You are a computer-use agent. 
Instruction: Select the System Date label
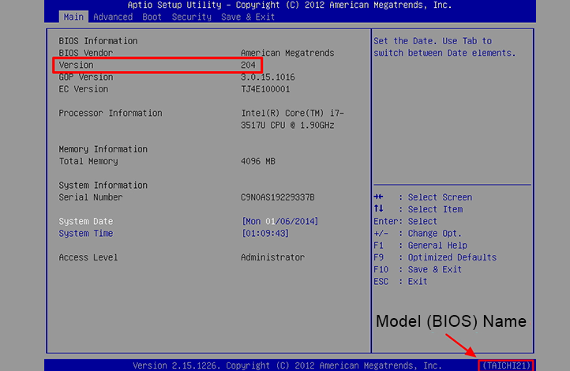coord(86,222)
